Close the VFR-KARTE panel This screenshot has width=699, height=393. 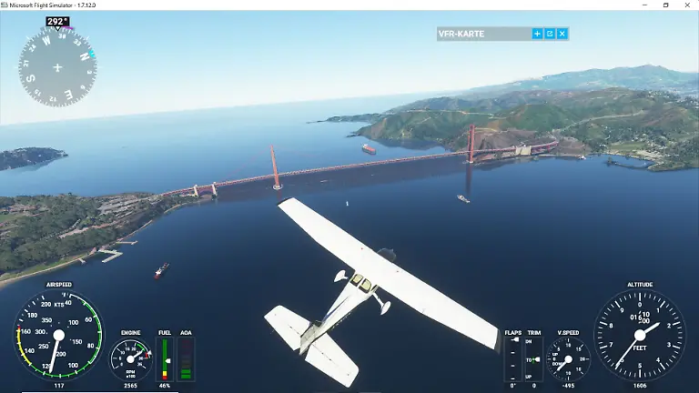(562, 34)
